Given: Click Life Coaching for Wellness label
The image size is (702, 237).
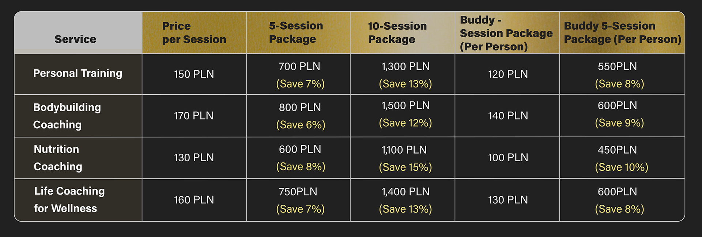Looking at the screenshot, I should pos(69,200).
